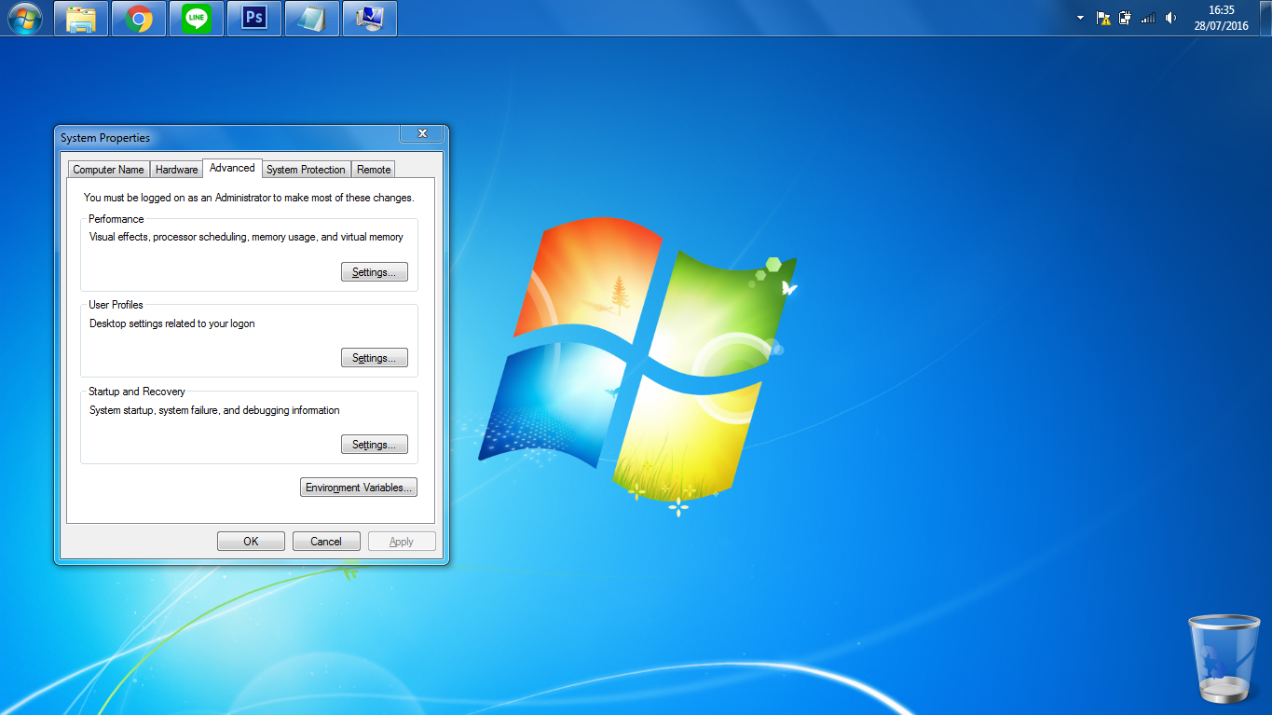Open Environment Variables dialog
The width and height of the screenshot is (1272, 715).
[359, 488]
